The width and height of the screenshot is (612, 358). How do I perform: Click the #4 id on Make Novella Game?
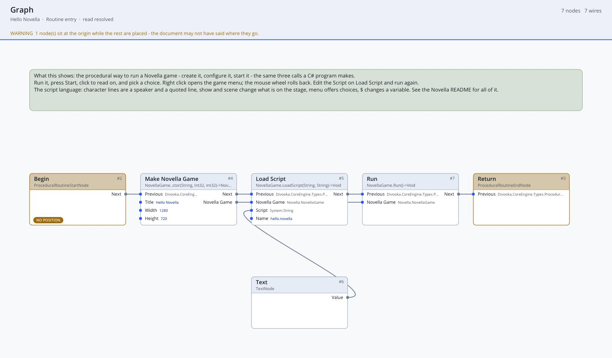click(x=230, y=178)
